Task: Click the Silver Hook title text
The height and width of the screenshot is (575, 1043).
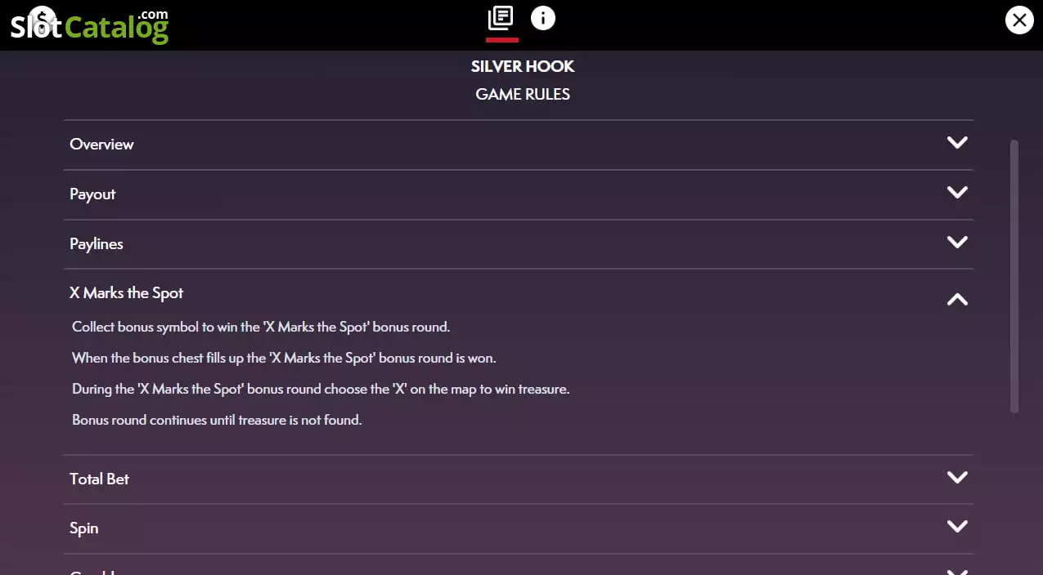Action: click(523, 66)
